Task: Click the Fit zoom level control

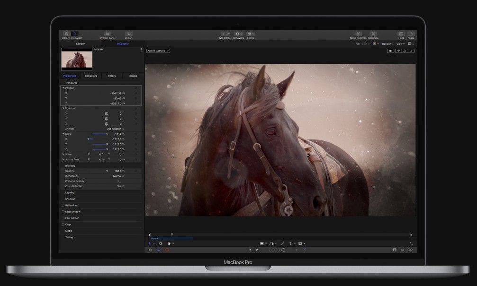Action: [x=363, y=43]
